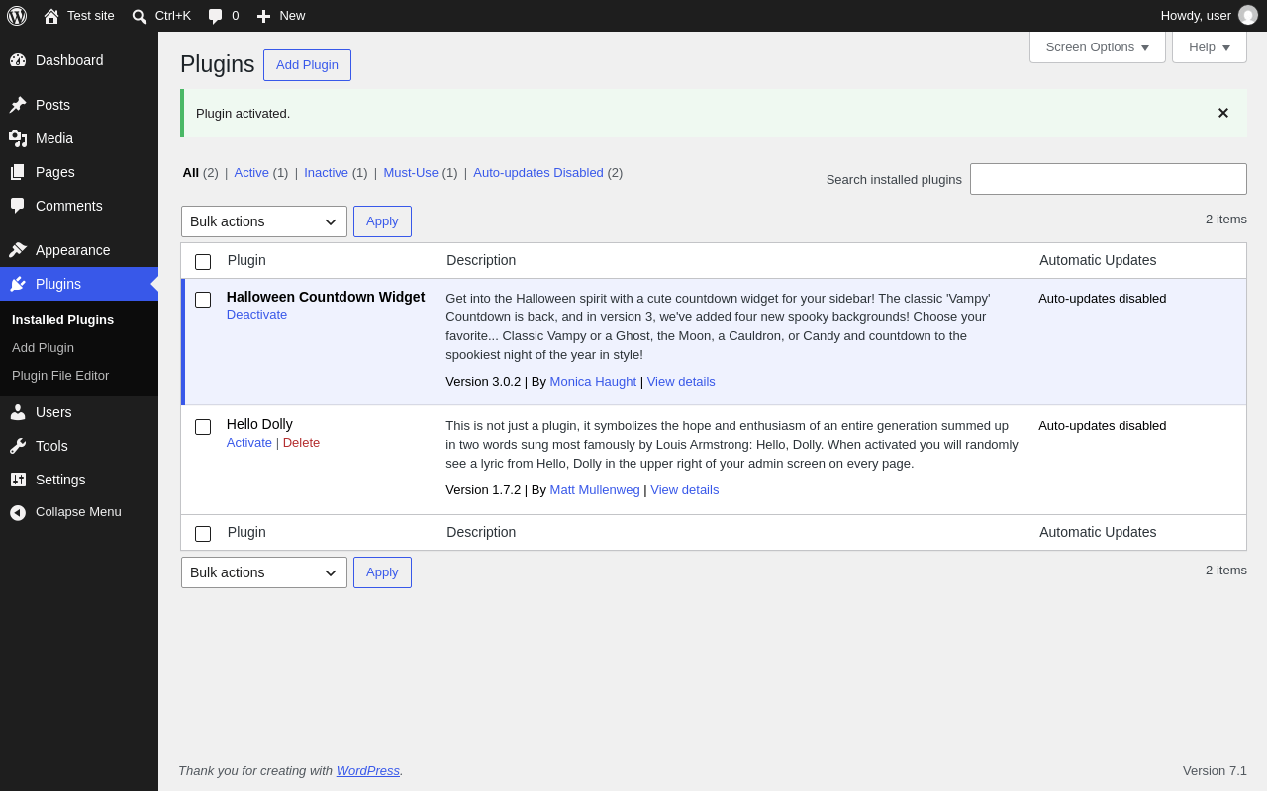Viewport: 1267px width, 791px height.
Task: Open Installed Plugins submenu item
Action: click(x=63, y=320)
